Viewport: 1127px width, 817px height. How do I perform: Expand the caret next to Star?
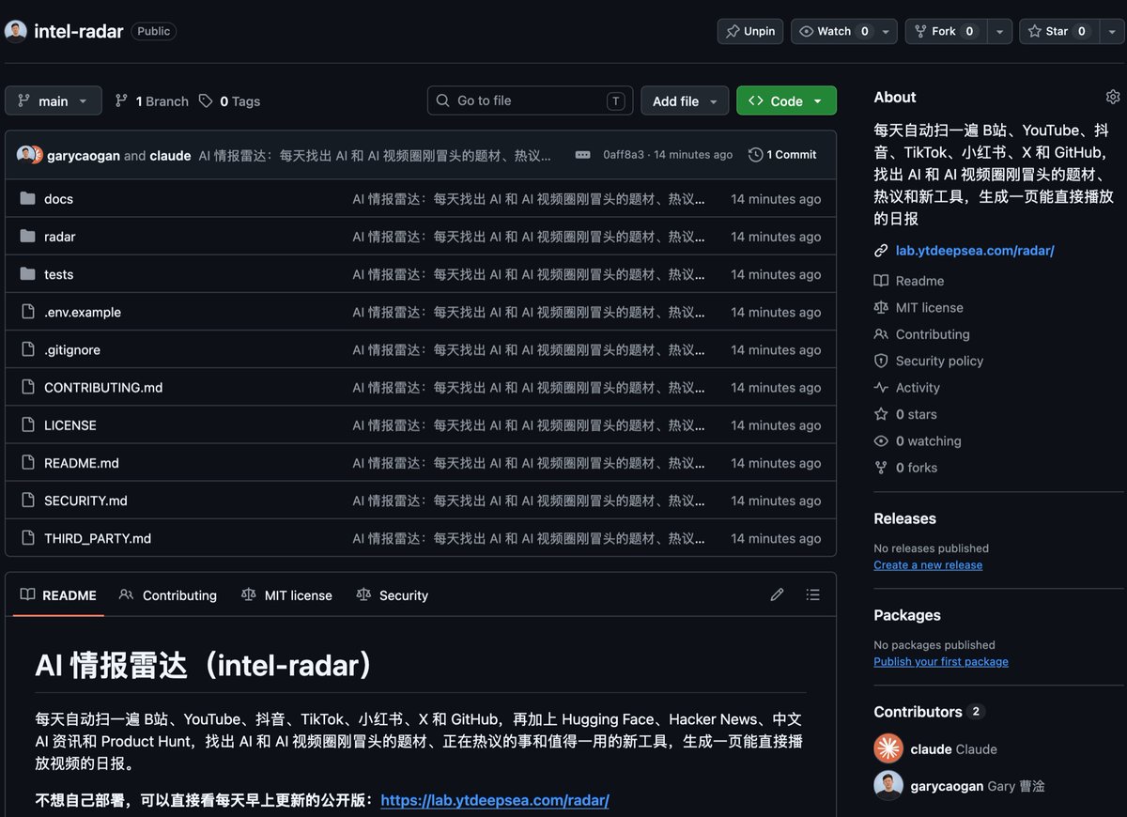point(1111,31)
